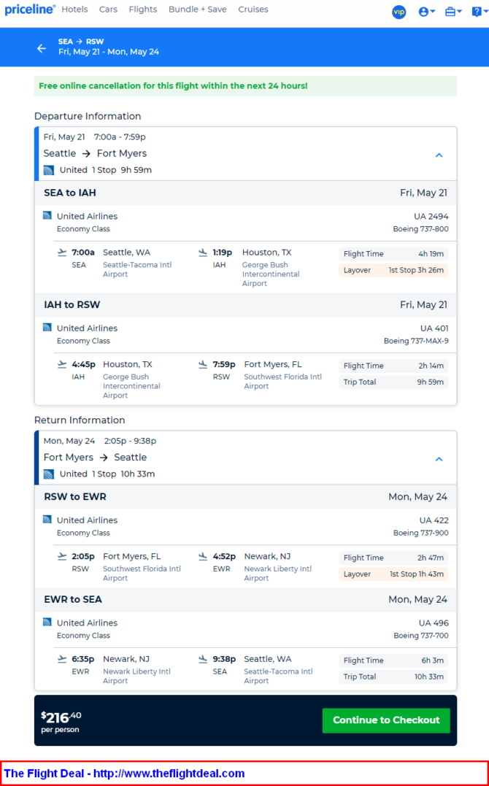
Task: Click landing plane icon beside 4:52p EWR
Action: [203, 556]
